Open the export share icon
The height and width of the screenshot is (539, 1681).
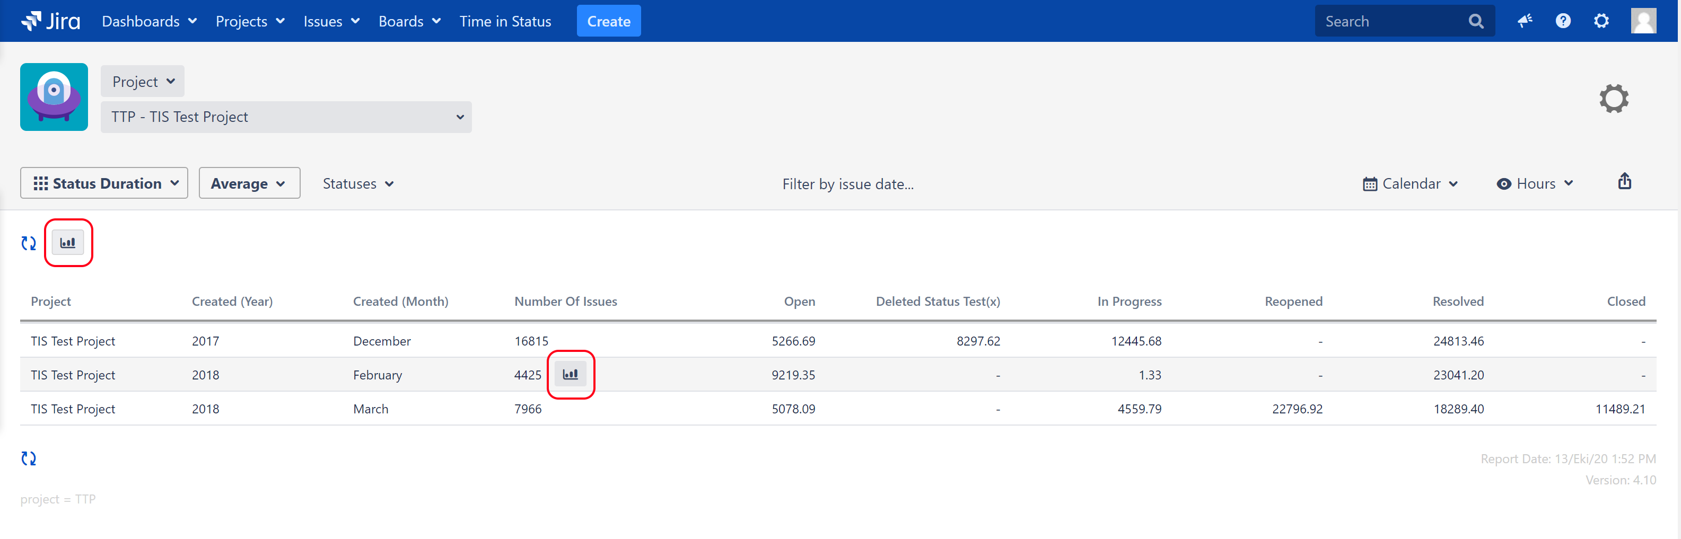click(x=1624, y=182)
